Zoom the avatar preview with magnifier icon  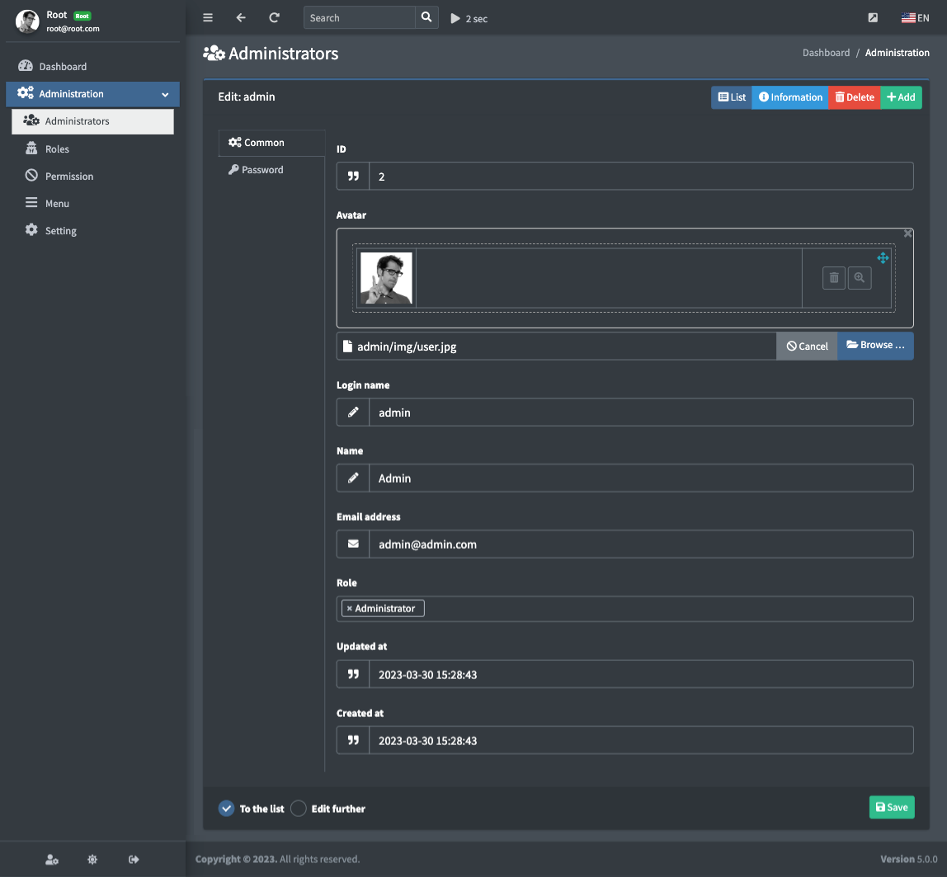pos(860,278)
